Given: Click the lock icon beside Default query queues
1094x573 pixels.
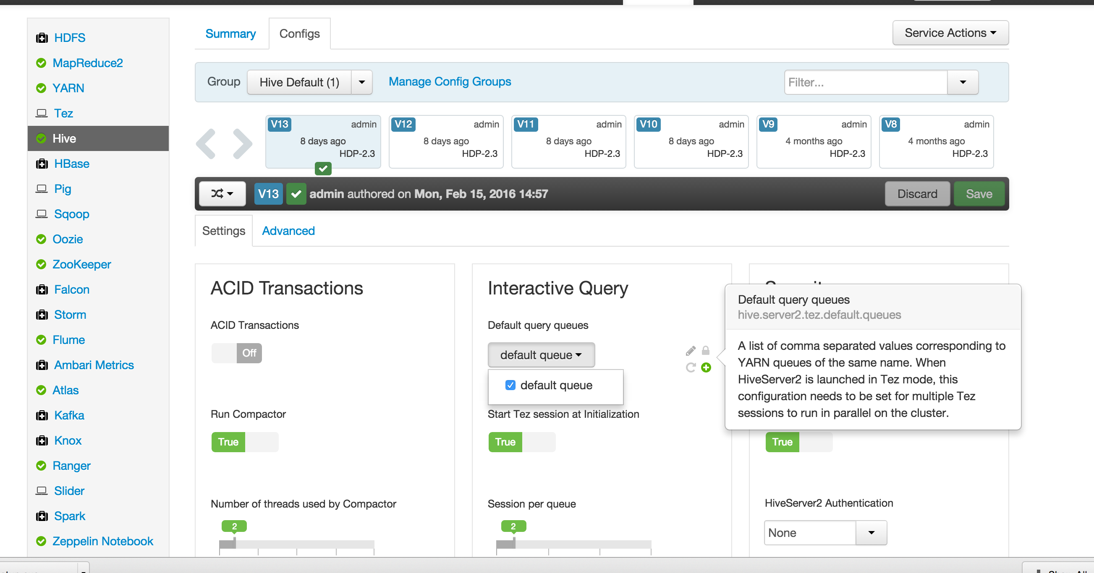Looking at the screenshot, I should pos(705,351).
